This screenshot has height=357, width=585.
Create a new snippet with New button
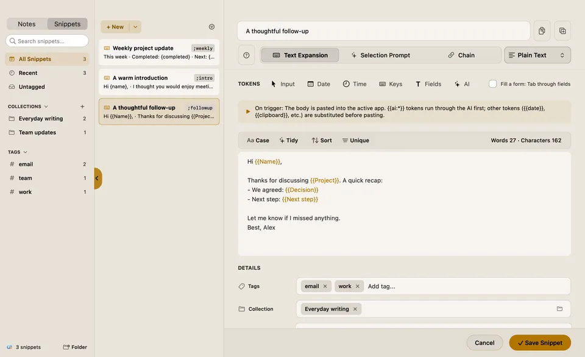[115, 27]
